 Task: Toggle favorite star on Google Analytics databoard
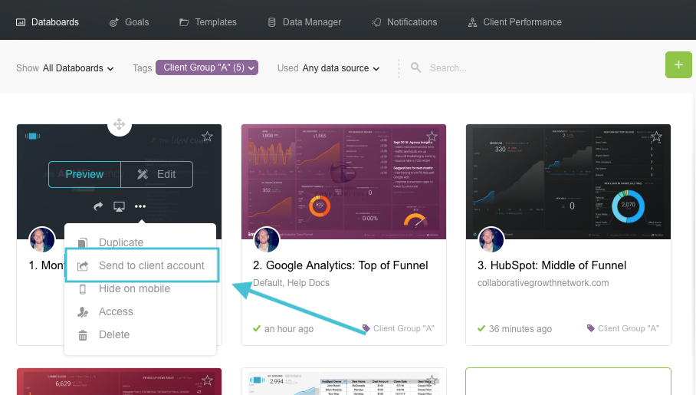click(432, 137)
